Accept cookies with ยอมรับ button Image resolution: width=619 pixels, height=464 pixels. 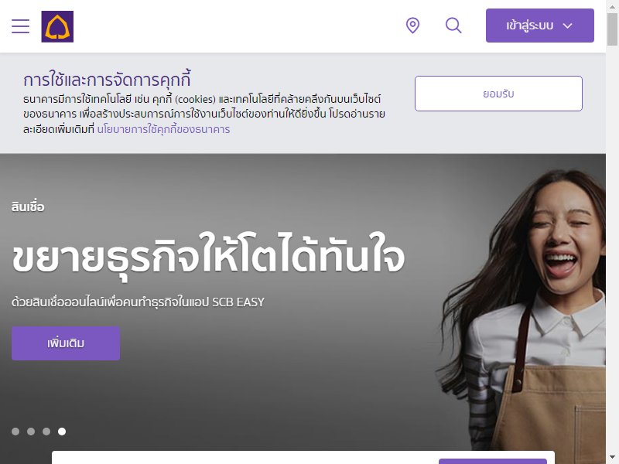[498, 94]
